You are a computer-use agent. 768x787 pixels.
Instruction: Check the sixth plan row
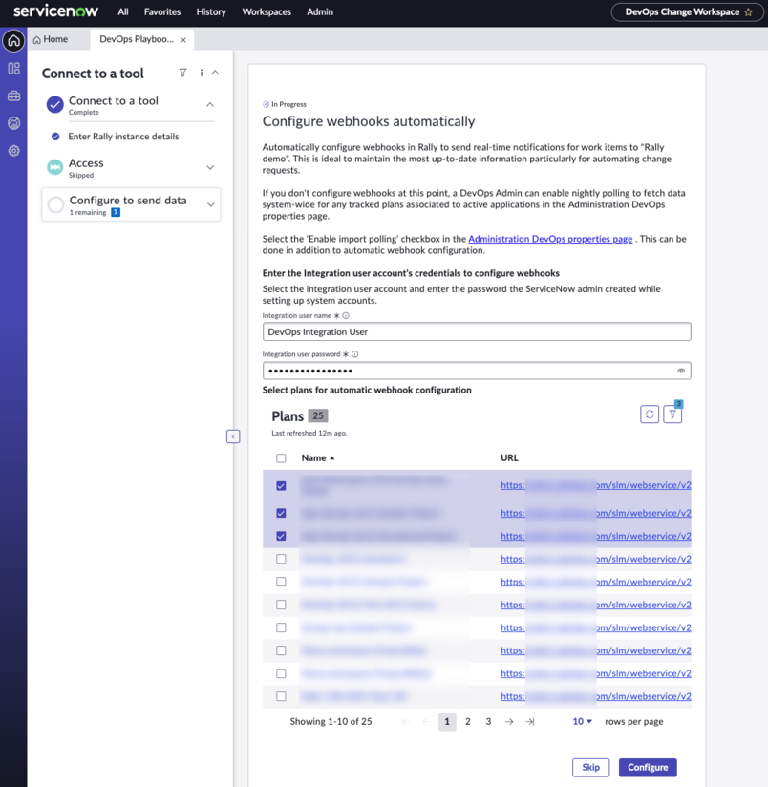click(281, 605)
